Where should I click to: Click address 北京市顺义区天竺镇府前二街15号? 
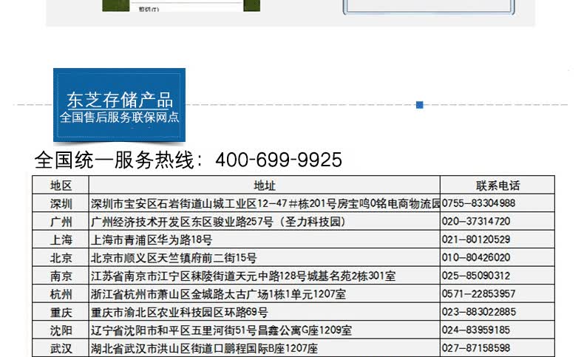174,258
